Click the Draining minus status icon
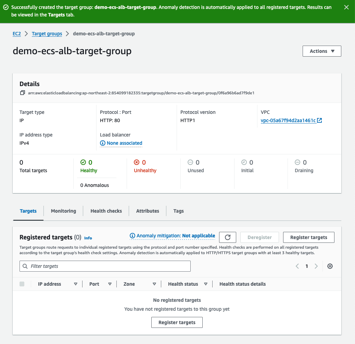This screenshot has height=344, width=355. tap(297, 162)
